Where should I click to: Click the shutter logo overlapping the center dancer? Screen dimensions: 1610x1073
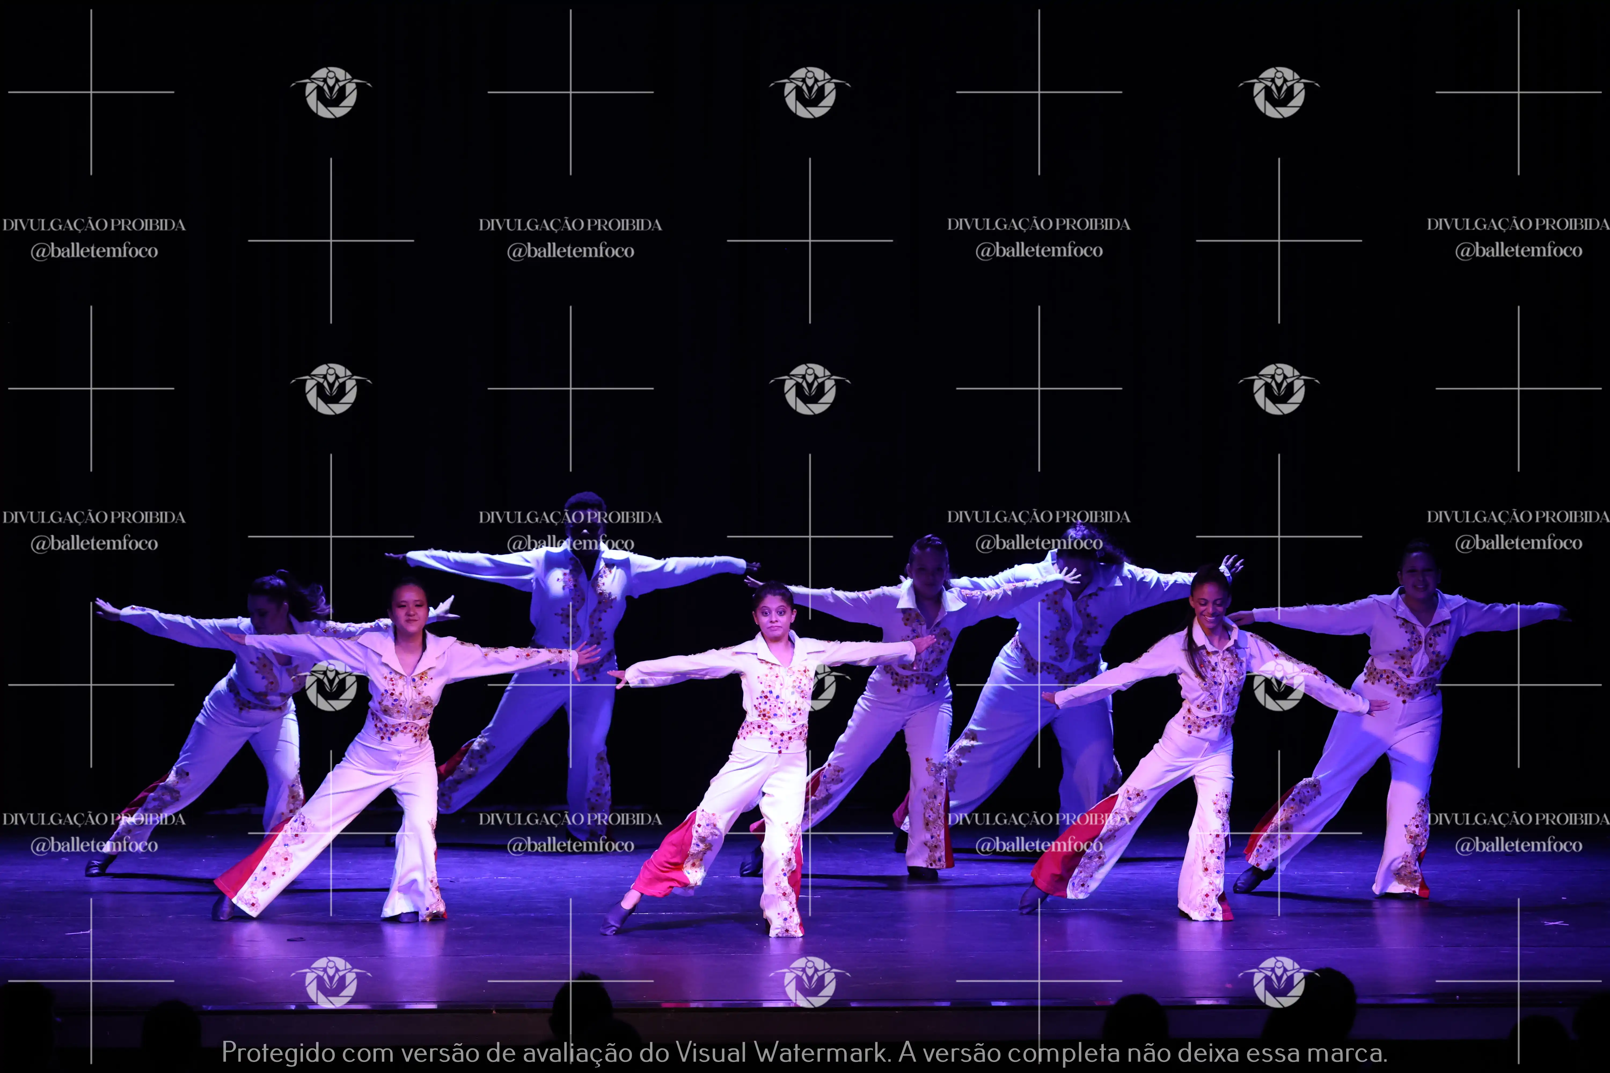tap(821, 686)
